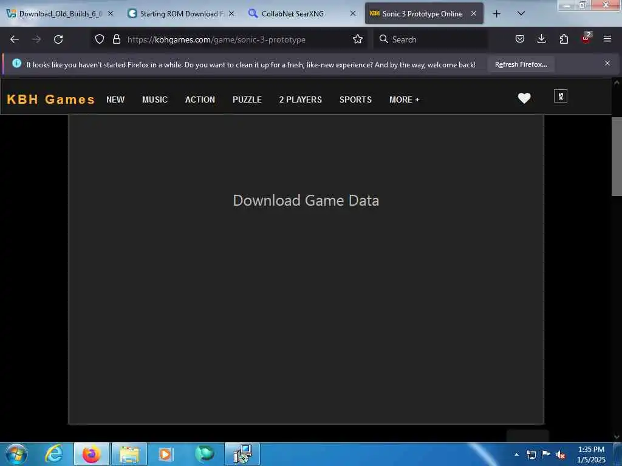Open the Firefox hamburger menu
The image size is (622, 466).
click(x=607, y=39)
